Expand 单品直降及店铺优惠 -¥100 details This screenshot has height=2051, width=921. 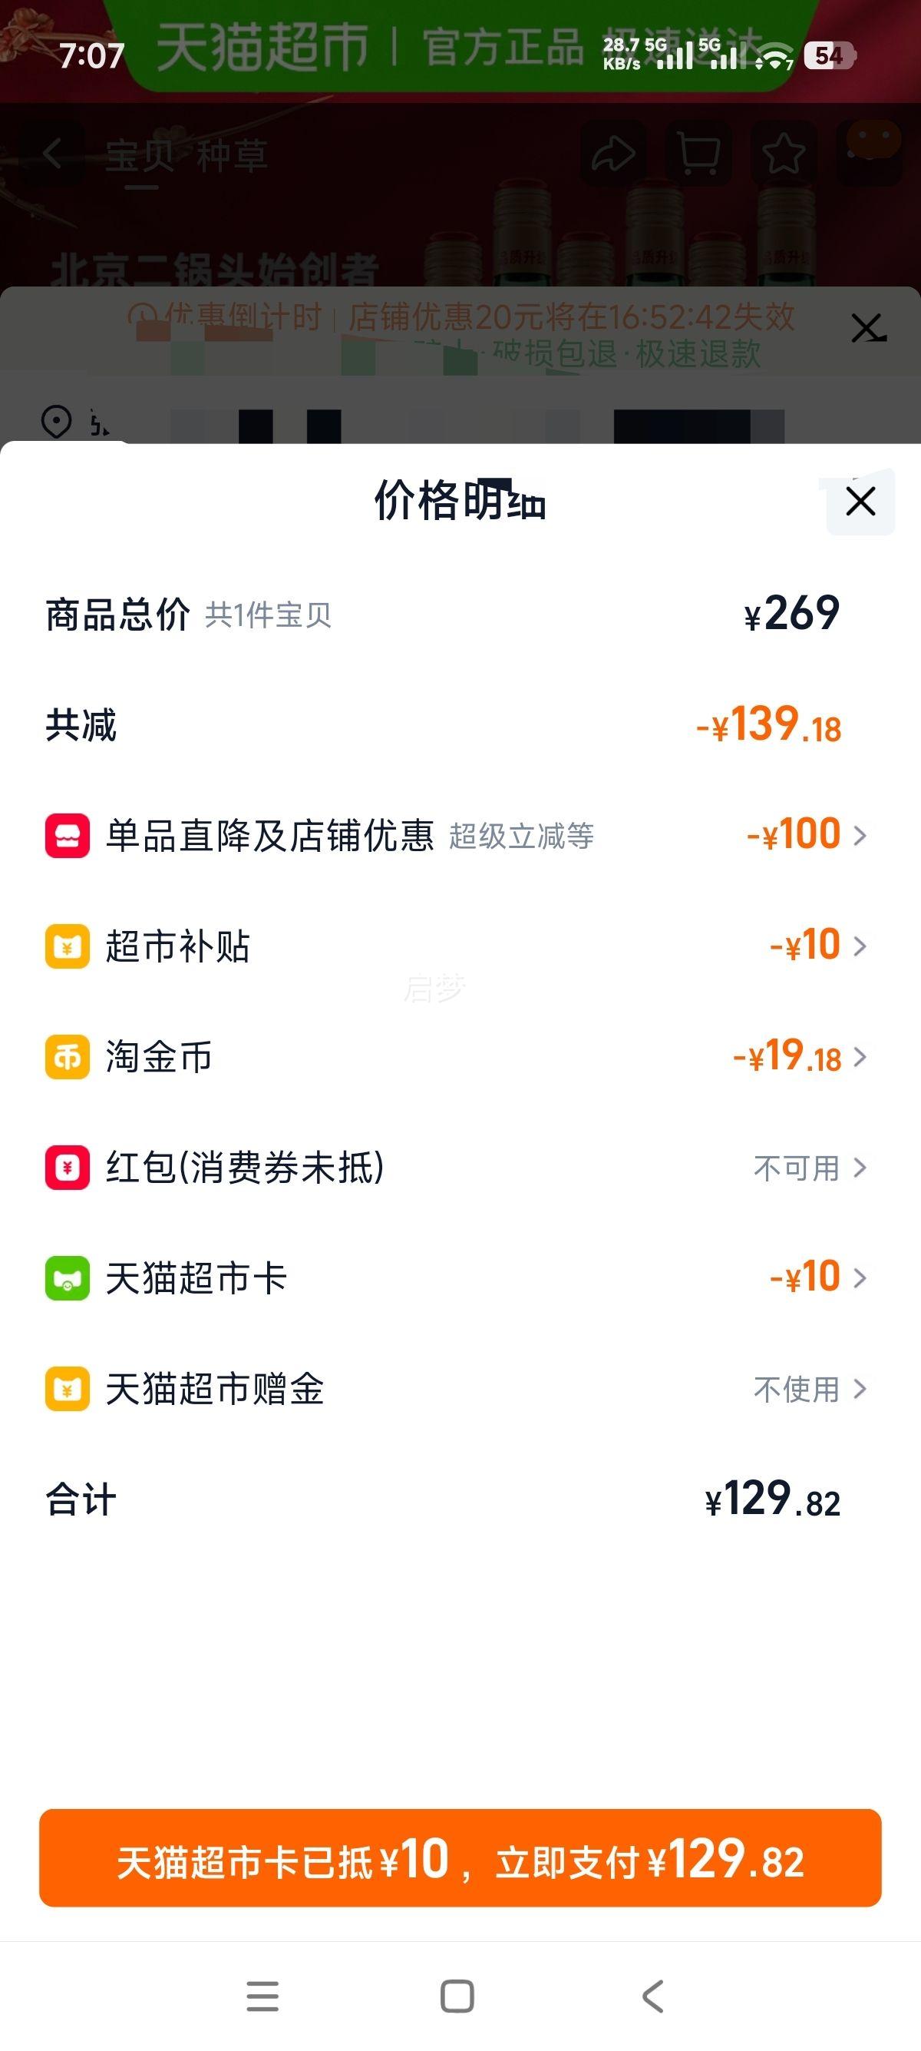(x=807, y=836)
